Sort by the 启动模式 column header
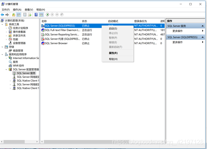This screenshot has width=207, height=149. pos(120,21)
